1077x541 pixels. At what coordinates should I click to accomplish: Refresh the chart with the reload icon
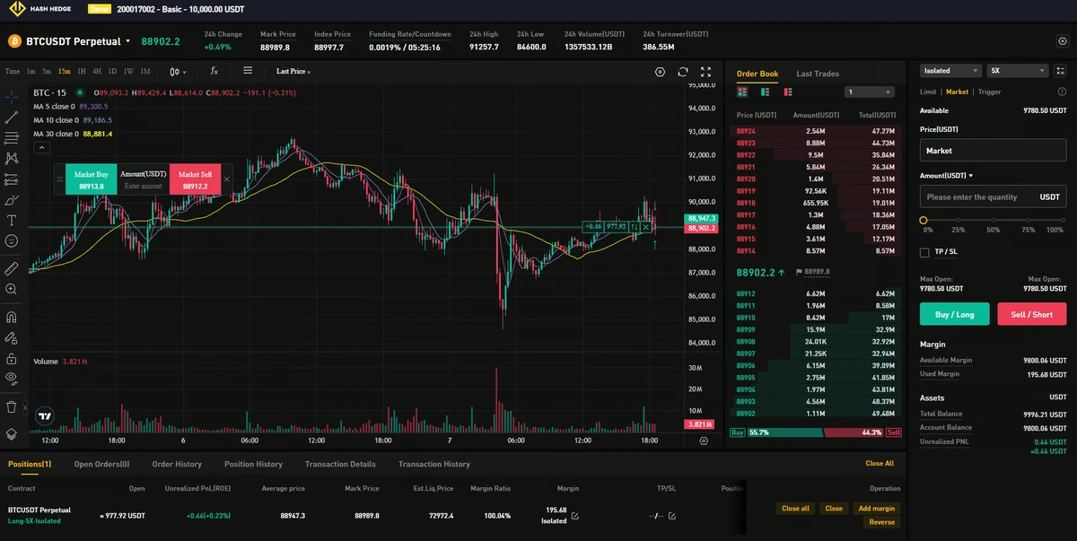tap(683, 72)
